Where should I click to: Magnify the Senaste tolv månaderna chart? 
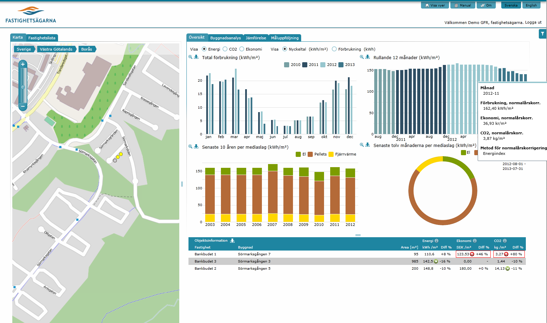(362, 145)
